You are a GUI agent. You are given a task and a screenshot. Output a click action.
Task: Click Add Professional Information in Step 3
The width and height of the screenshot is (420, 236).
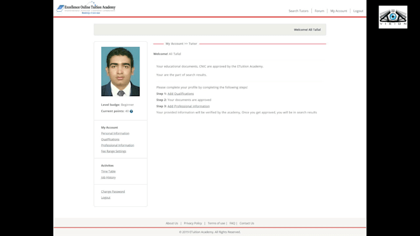pyautogui.click(x=188, y=106)
